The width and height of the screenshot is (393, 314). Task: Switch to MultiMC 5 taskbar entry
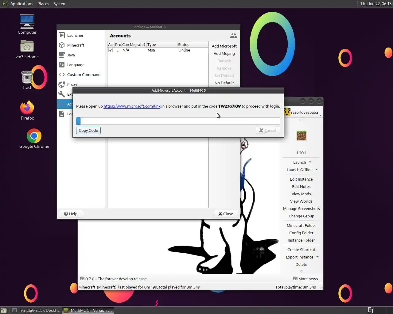tap(88, 310)
